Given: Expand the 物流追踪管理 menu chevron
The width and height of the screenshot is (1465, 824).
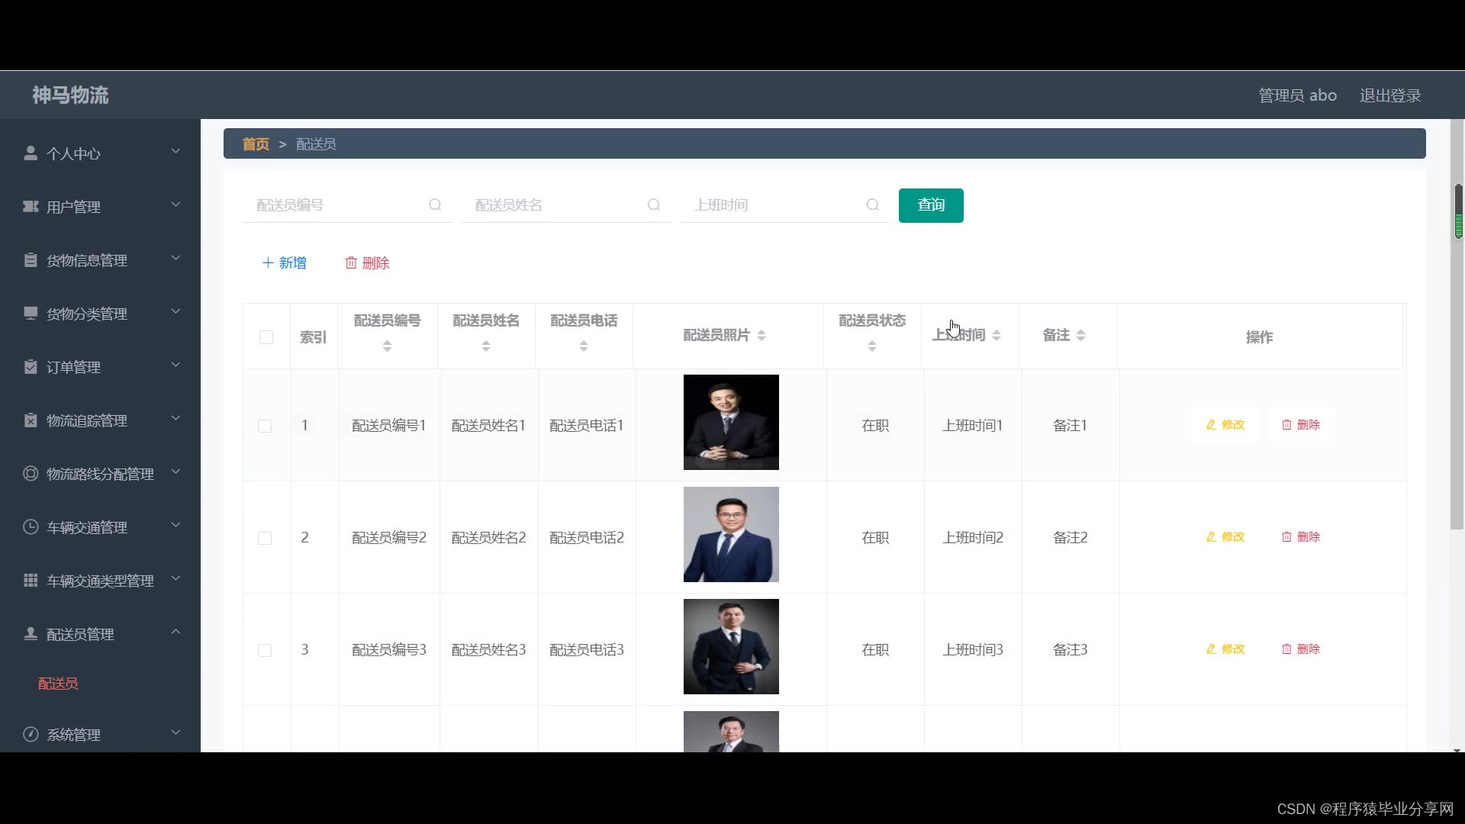Looking at the screenshot, I should (175, 419).
